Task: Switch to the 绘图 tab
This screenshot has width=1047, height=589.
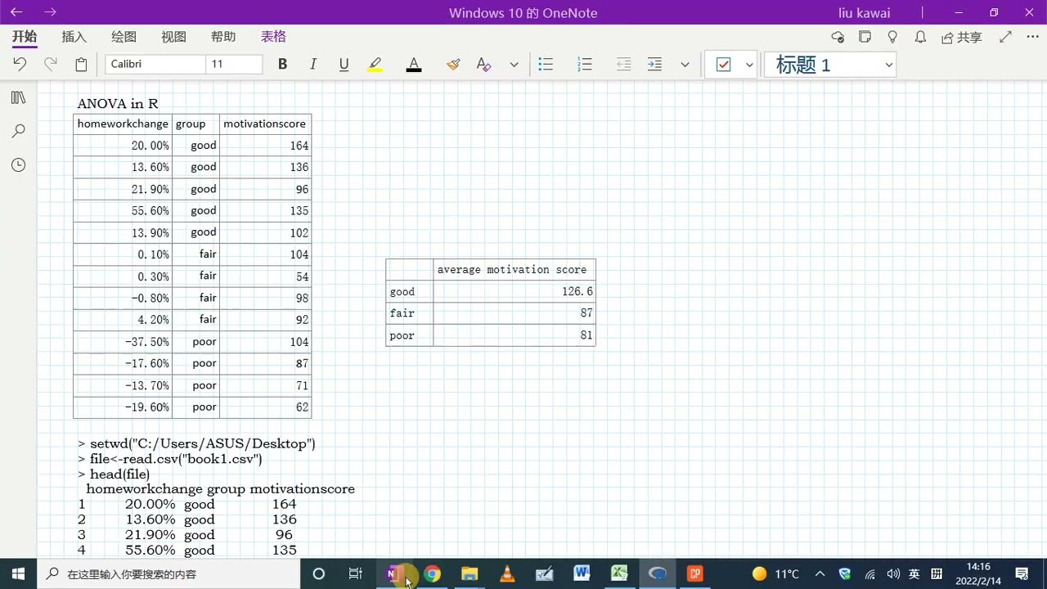Action: click(124, 37)
